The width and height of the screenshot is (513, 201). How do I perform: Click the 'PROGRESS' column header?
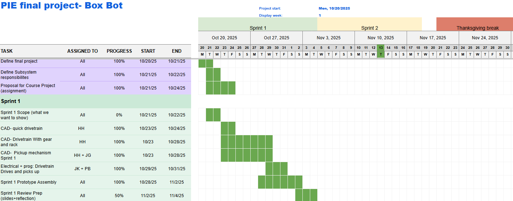119,51
